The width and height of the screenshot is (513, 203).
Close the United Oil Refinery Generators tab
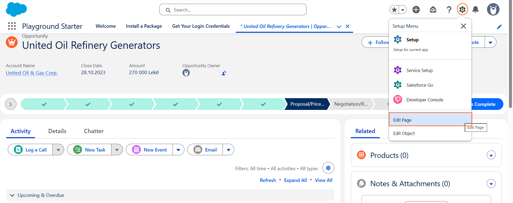(x=348, y=26)
